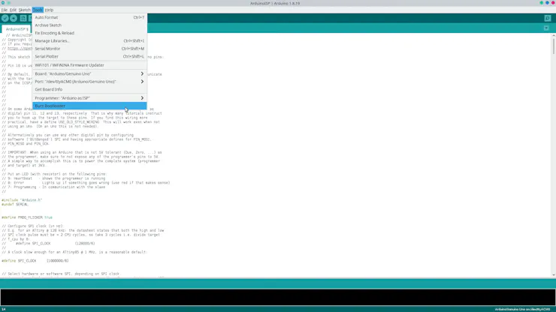
Task: Click the New sketch toolbar icon
Action: pyautogui.click(x=23, y=18)
